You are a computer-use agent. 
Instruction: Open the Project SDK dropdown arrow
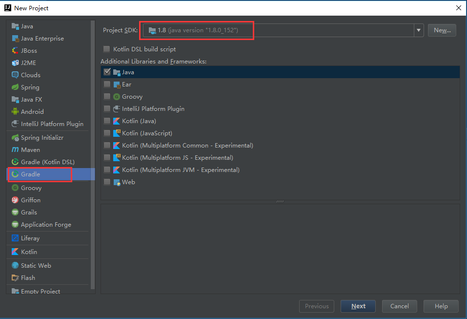pos(419,30)
